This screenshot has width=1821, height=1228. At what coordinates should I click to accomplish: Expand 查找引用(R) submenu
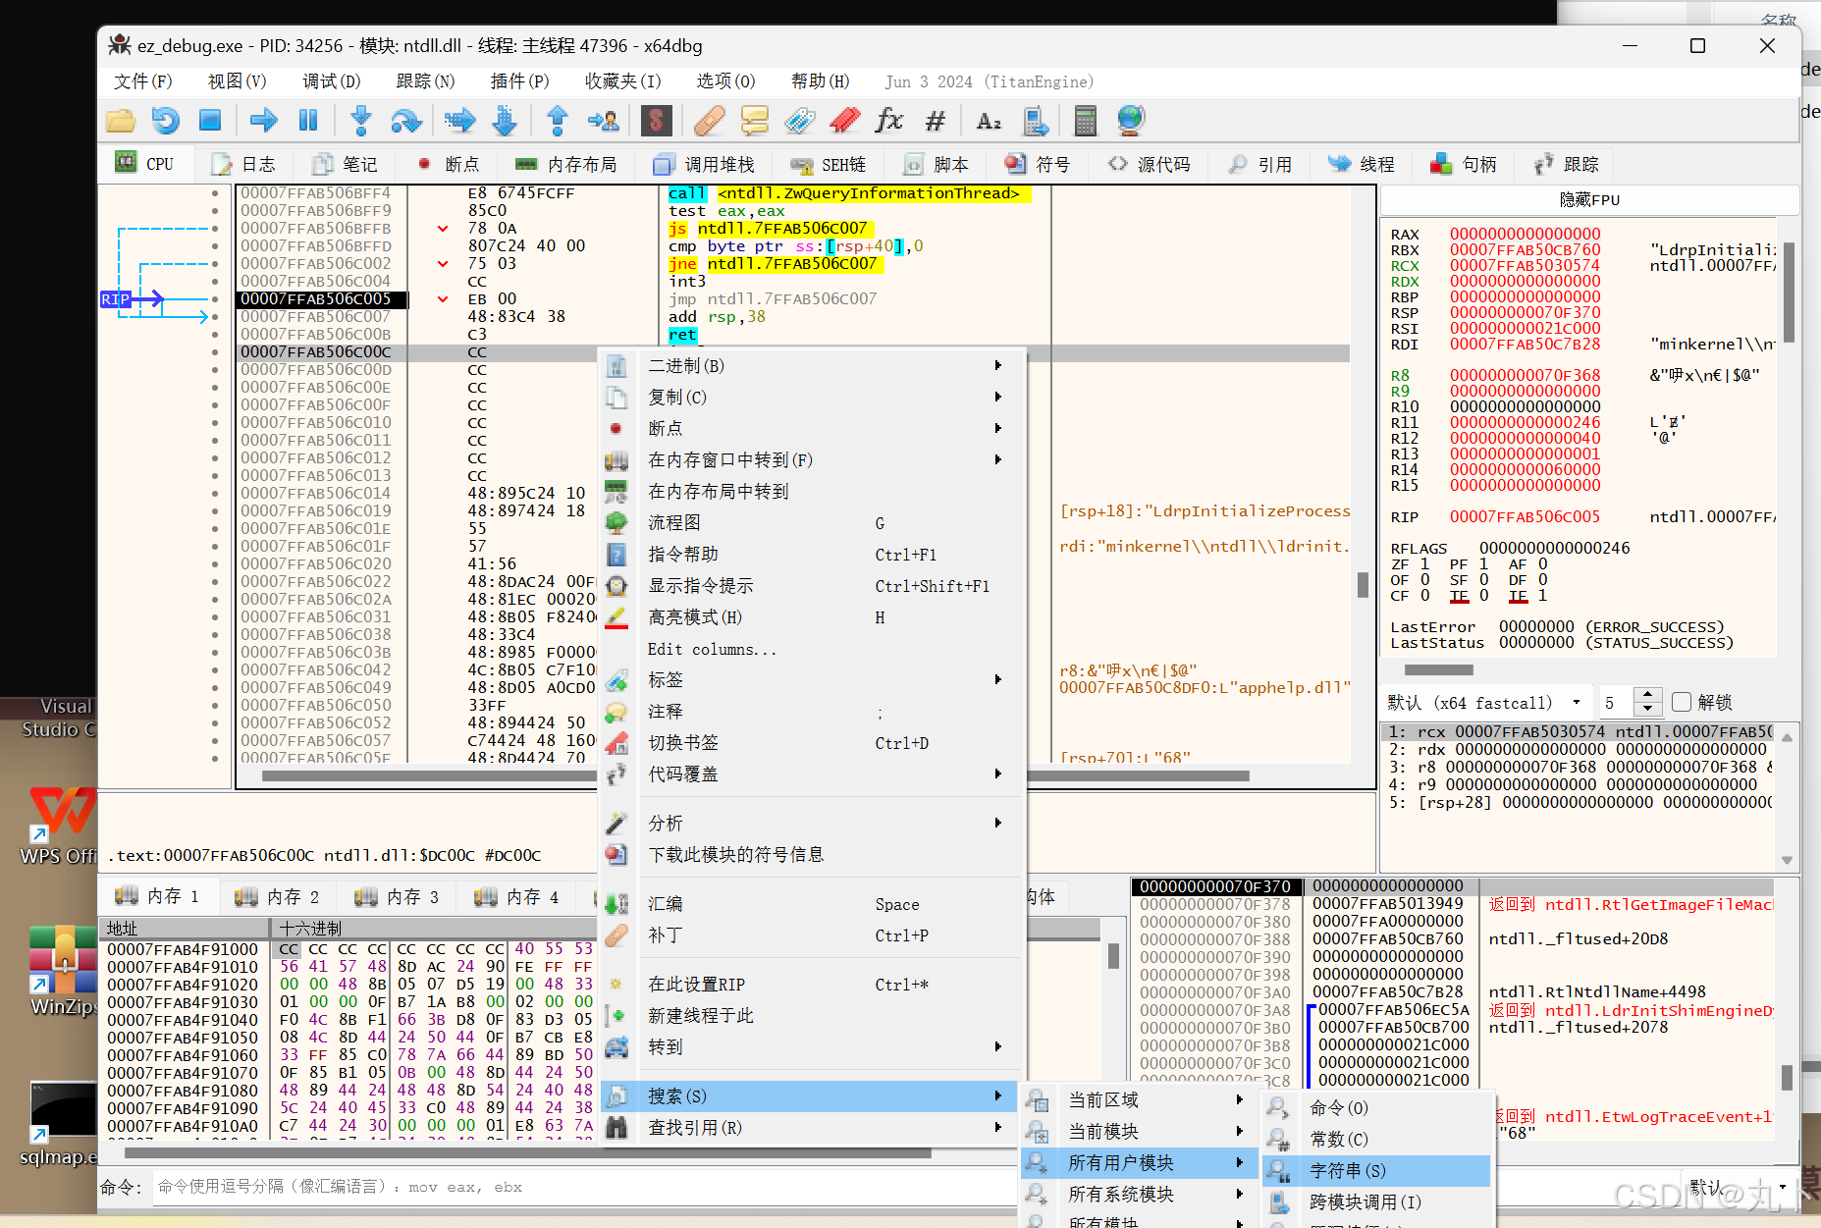point(813,1127)
